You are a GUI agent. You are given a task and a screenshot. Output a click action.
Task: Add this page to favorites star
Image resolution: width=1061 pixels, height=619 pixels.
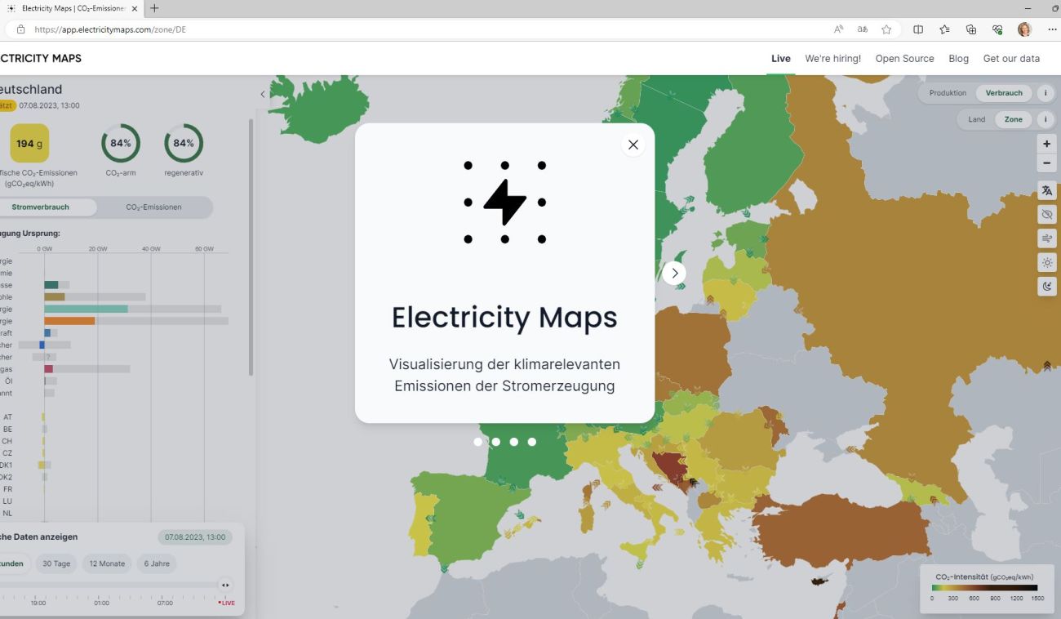point(886,29)
